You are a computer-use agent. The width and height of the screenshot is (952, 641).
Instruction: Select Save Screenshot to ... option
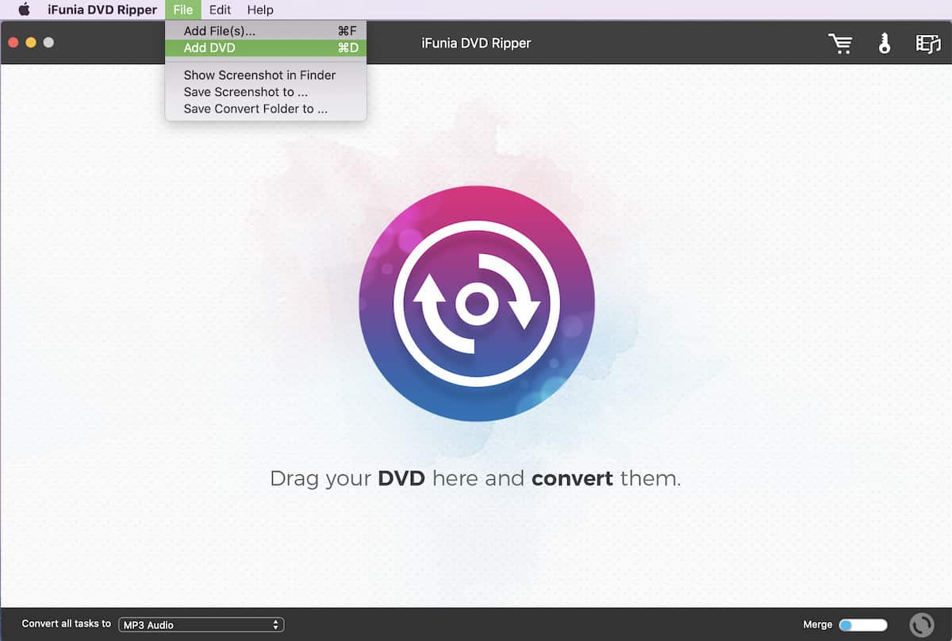pos(245,92)
